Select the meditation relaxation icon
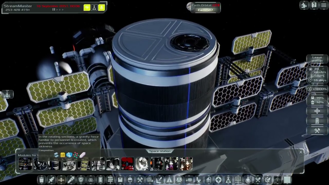329x185 pixels. [x=248, y=180]
